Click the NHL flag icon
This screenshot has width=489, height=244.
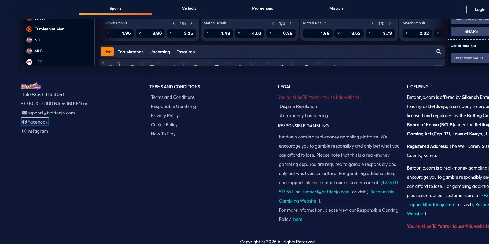pyautogui.click(x=29, y=40)
